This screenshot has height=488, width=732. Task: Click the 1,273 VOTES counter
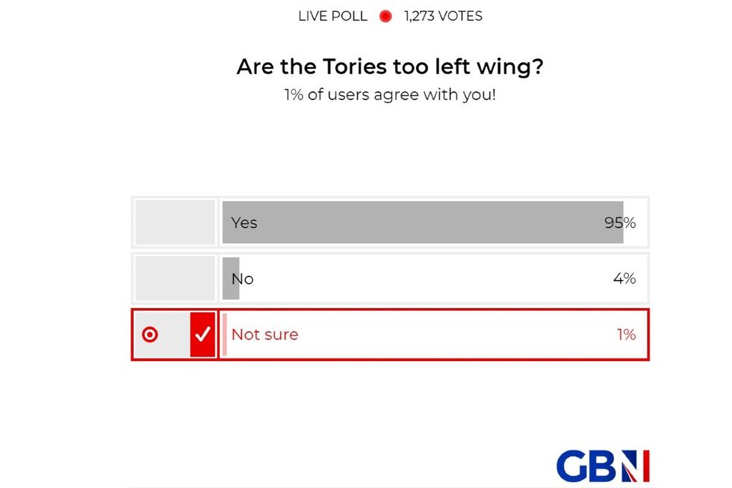441,15
